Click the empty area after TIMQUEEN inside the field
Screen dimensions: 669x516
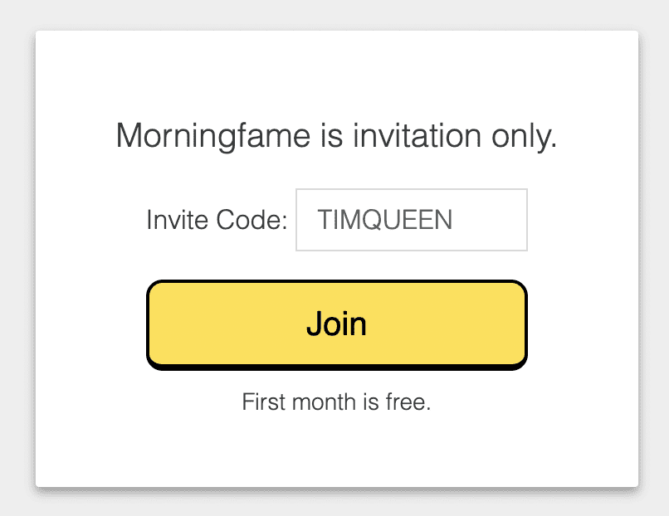coord(494,220)
